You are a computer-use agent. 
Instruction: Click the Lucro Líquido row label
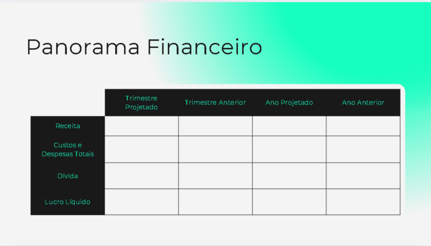68,202
